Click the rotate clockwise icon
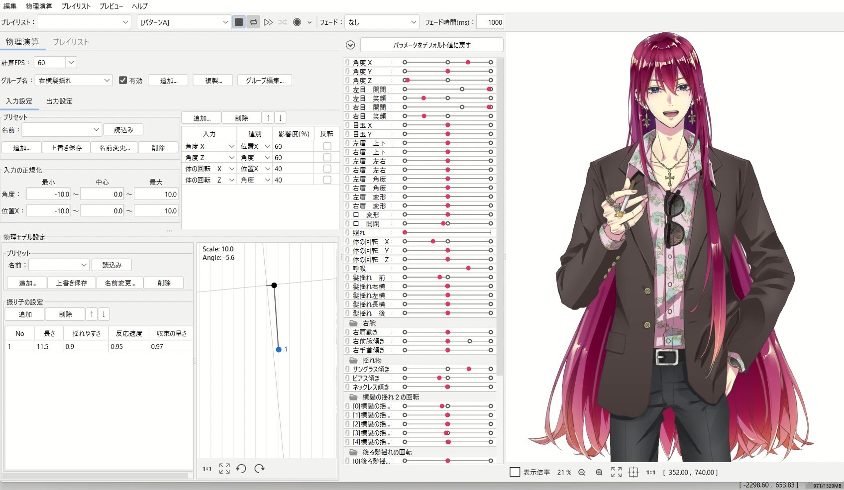 tap(259, 469)
